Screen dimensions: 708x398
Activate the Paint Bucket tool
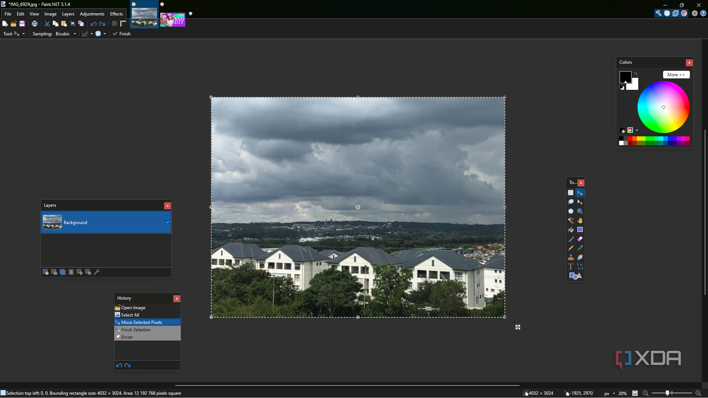[x=571, y=230]
